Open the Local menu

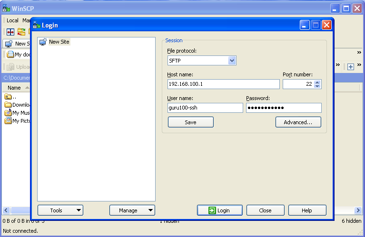click(x=12, y=20)
